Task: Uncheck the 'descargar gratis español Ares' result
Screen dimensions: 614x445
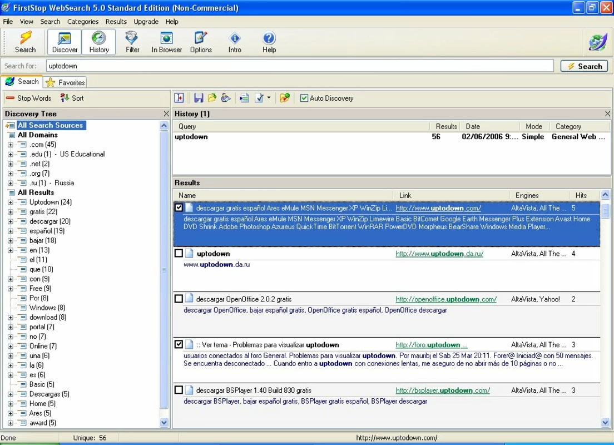Action: 179,207
